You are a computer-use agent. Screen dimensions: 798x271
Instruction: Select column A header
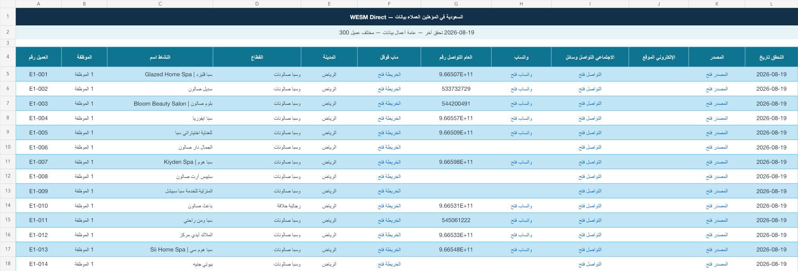pos(38,4)
